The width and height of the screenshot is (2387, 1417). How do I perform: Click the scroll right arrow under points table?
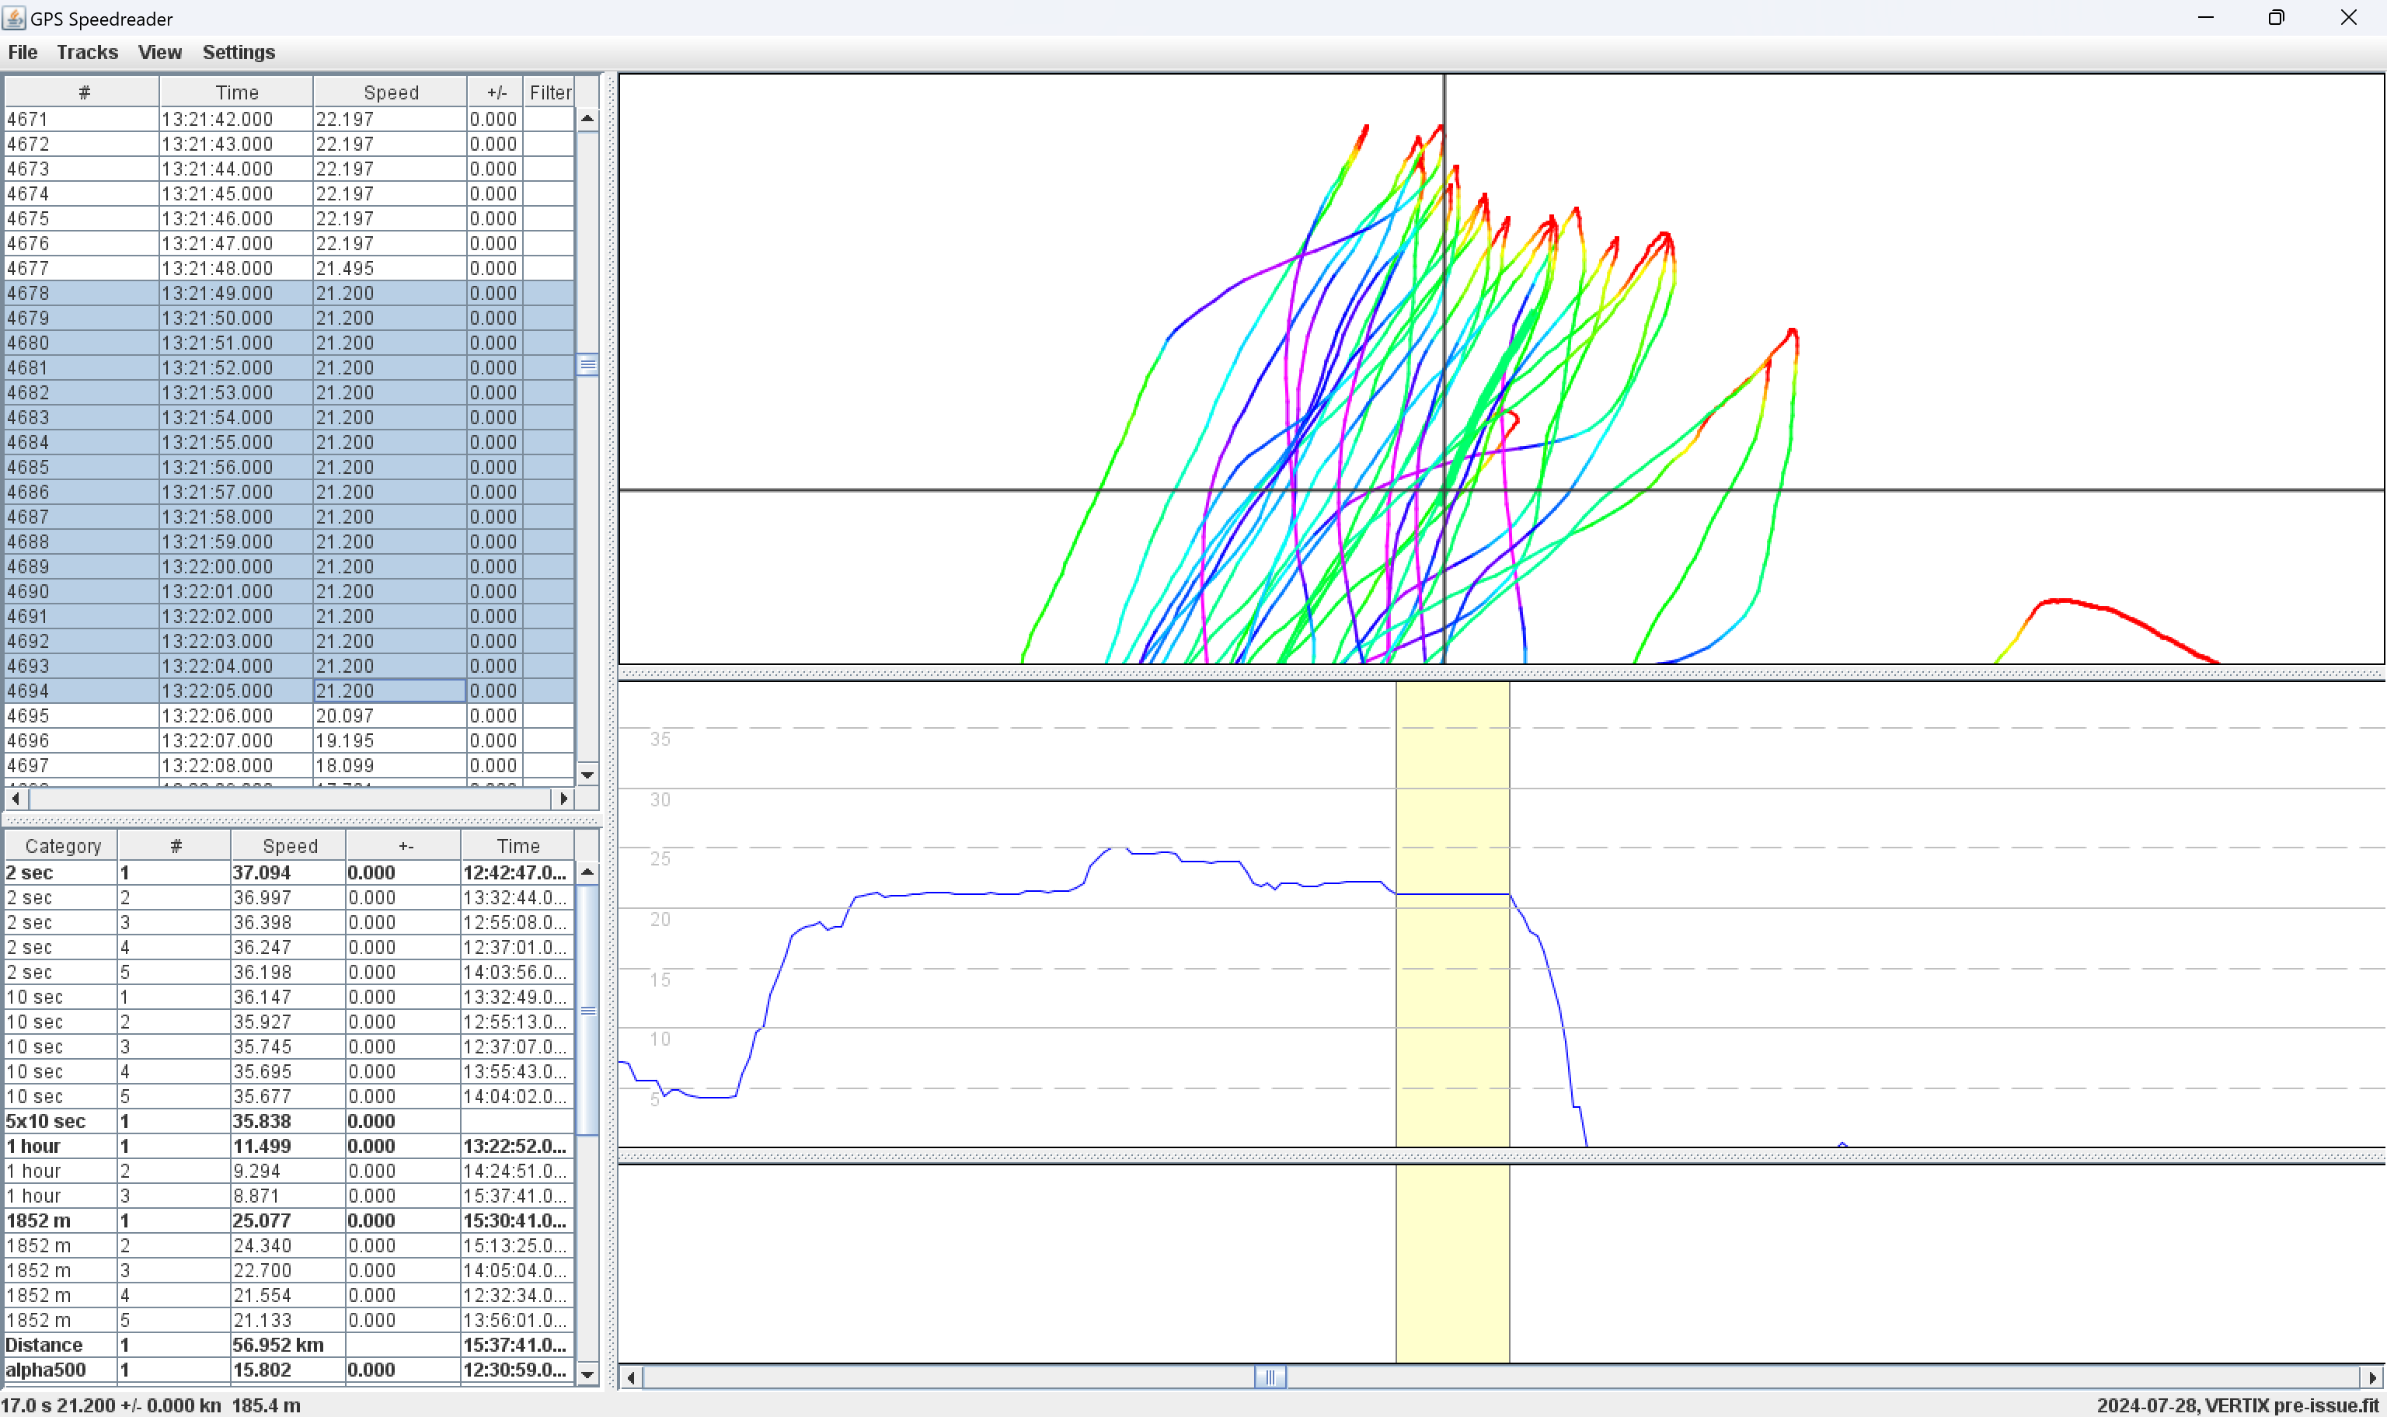(563, 799)
